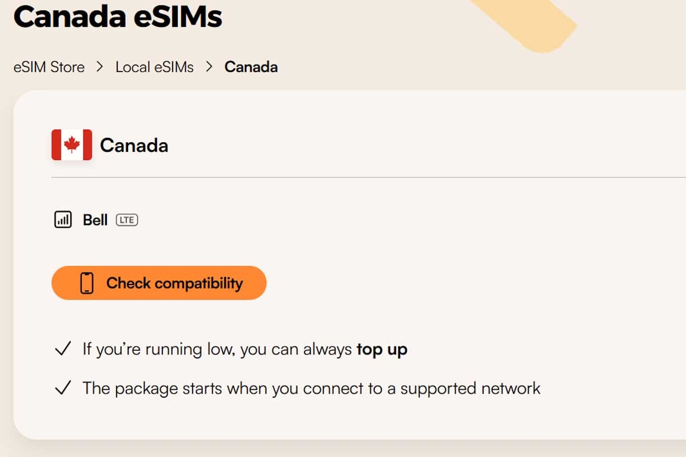Click the Canadian flag icon

pos(70,145)
